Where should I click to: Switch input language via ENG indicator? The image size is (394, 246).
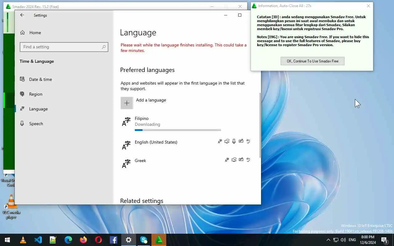352,240
